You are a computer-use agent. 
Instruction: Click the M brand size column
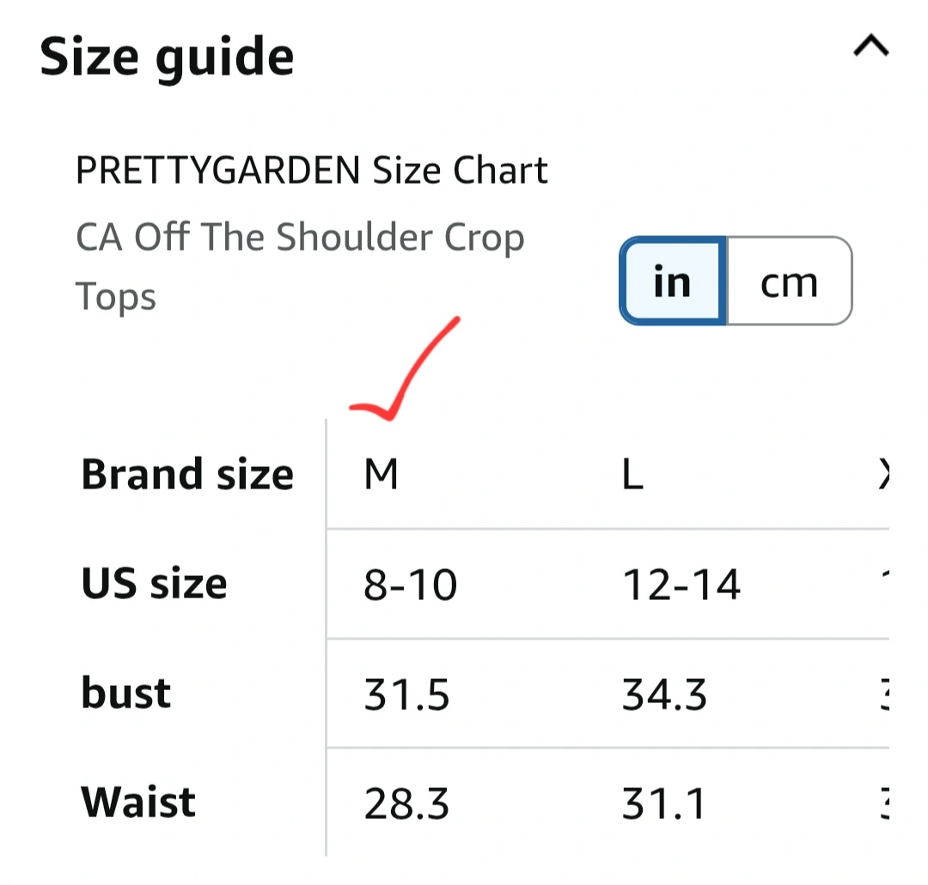[382, 475]
